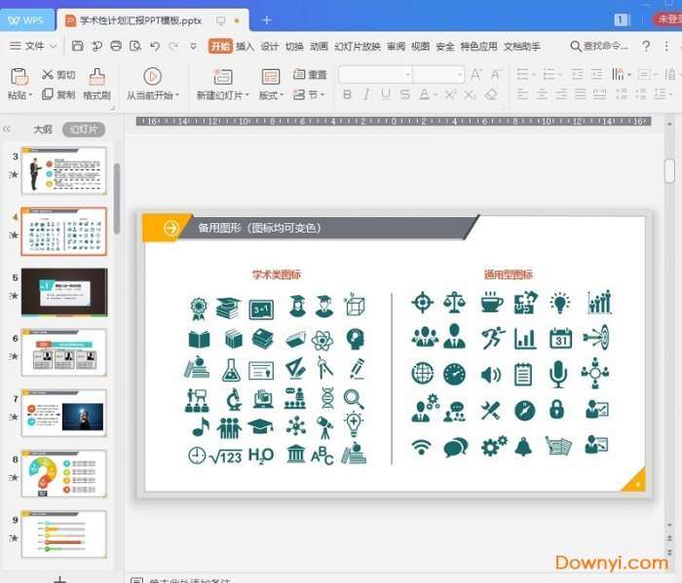Collapse the slide panel with double chevron

pos(7,128)
